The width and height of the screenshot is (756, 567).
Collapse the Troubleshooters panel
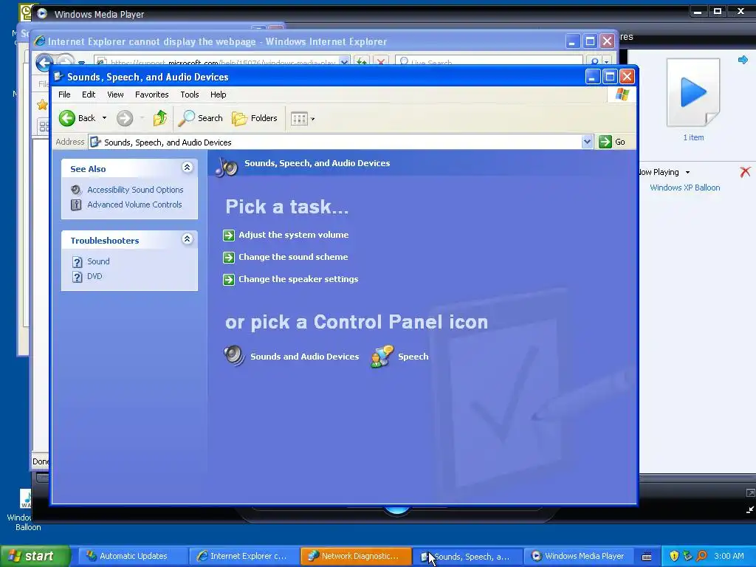[x=187, y=239]
